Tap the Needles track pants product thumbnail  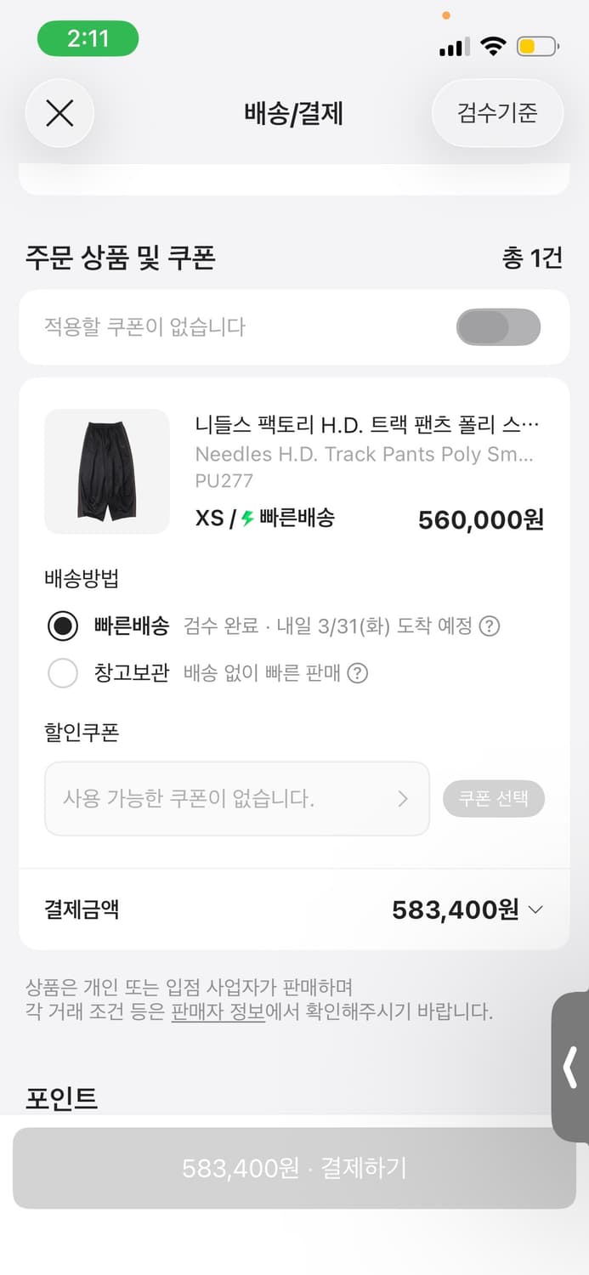[x=106, y=472]
